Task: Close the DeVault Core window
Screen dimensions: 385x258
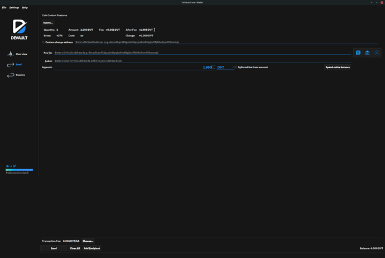Action: click(382, 2)
